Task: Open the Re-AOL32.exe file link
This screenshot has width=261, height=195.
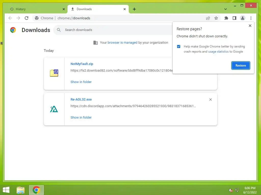Action: click(x=81, y=100)
